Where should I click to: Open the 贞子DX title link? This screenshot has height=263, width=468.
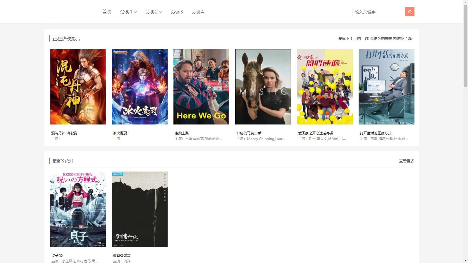click(57, 255)
